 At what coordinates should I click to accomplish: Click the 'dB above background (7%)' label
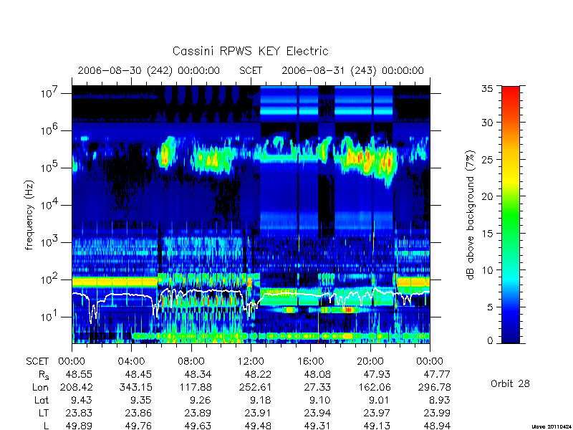(x=471, y=215)
